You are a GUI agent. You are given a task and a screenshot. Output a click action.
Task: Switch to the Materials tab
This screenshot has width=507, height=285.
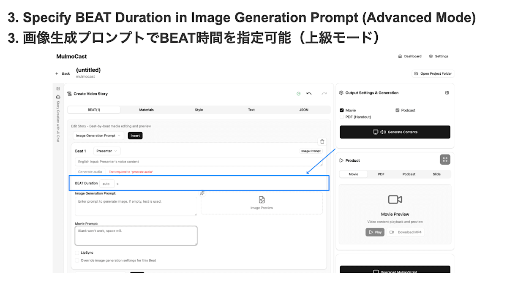click(147, 110)
